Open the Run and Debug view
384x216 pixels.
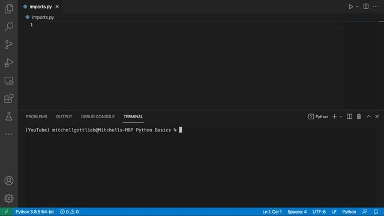point(9,62)
